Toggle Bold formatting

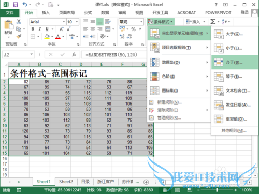(33, 29)
